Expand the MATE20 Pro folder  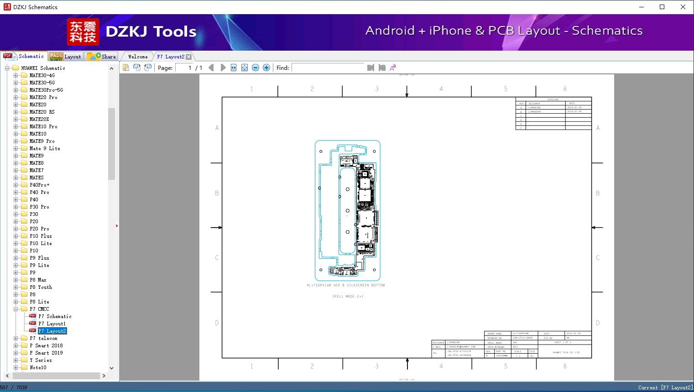point(16,97)
